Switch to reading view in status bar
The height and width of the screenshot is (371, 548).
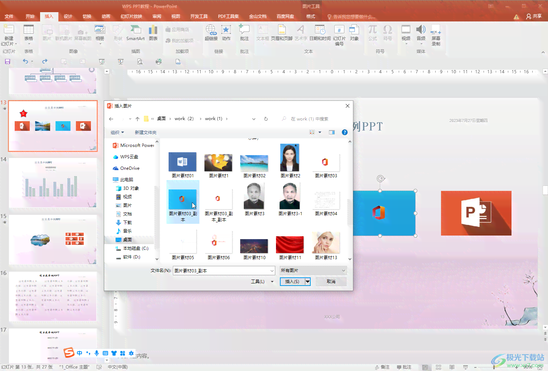[452, 367]
